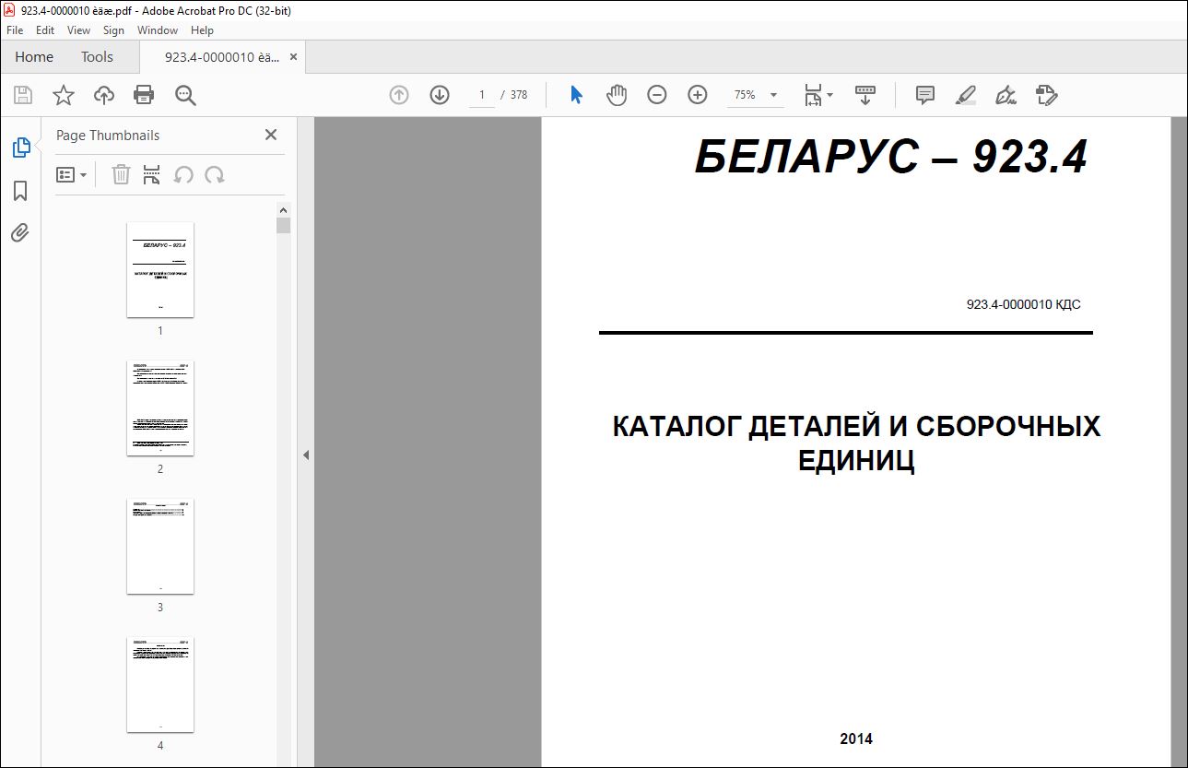Click the thumbnails panel scrollbar thumb
This screenshot has width=1188, height=768.
pyautogui.click(x=283, y=226)
